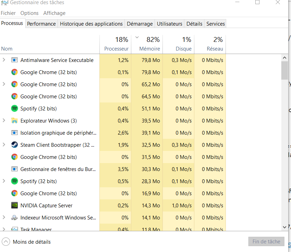This screenshot has height=252, width=291.
Task: Switch to the Performance tab
Action: [41, 24]
